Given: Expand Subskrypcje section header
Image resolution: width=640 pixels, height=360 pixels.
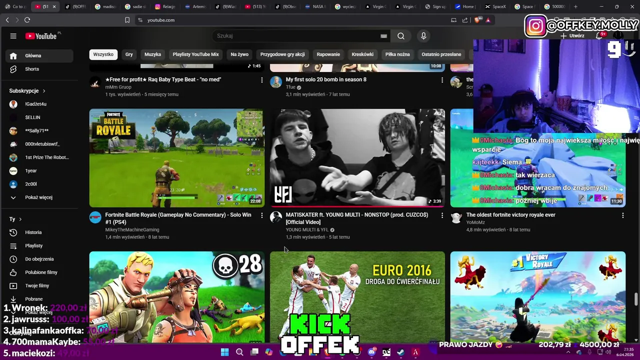Looking at the screenshot, I should click(x=27, y=91).
